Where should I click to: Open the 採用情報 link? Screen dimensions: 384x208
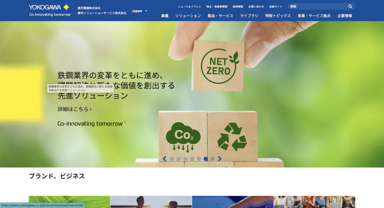click(238, 7)
